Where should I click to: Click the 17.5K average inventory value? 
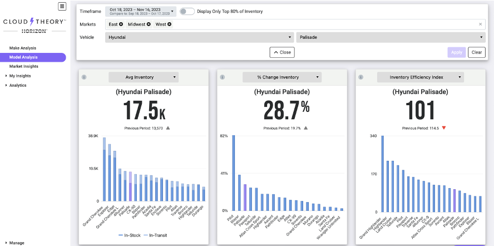(x=144, y=111)
